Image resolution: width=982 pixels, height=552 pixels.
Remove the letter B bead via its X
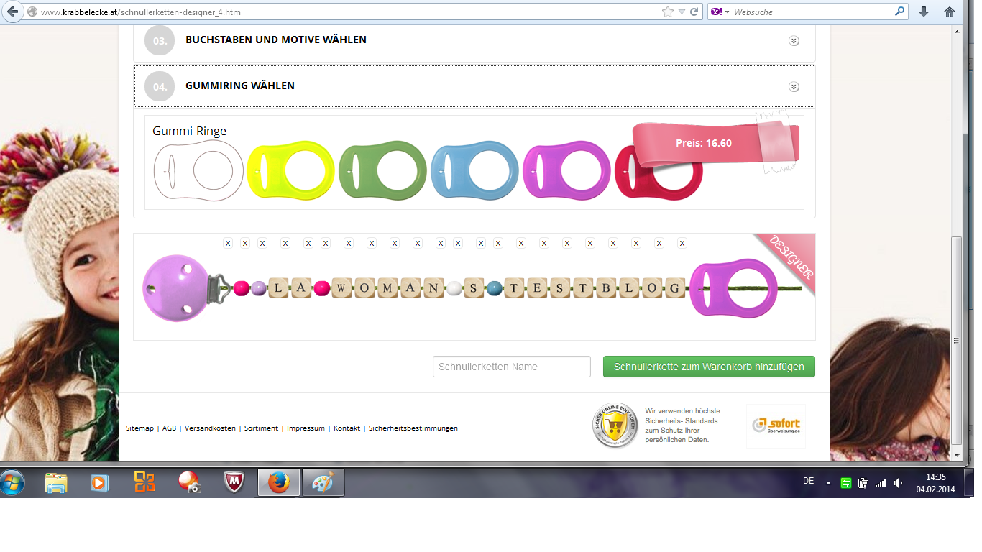click(x=613, y=244)
